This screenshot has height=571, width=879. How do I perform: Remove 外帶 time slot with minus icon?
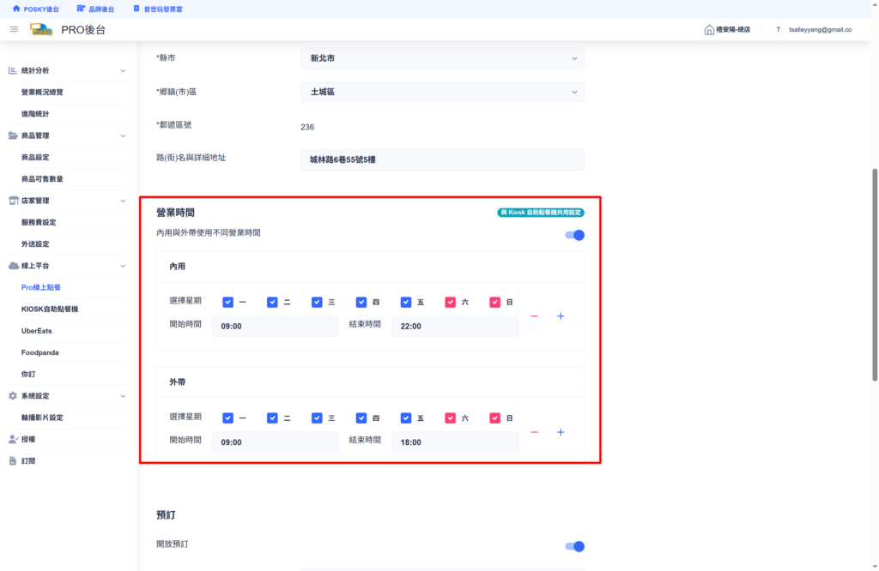tap(534, 432)
